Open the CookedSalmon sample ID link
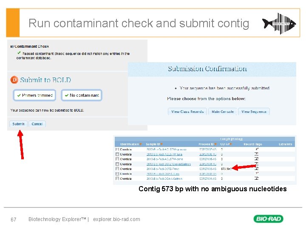Viewport: 306px width, 230px height. (169, 164)
